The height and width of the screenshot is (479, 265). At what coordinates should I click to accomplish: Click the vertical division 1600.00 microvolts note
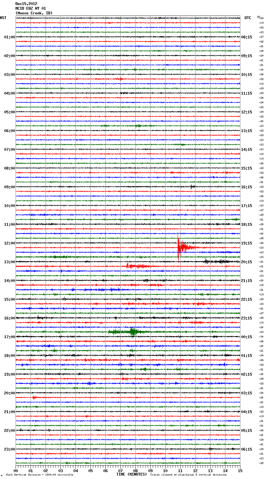click(40, 475)
